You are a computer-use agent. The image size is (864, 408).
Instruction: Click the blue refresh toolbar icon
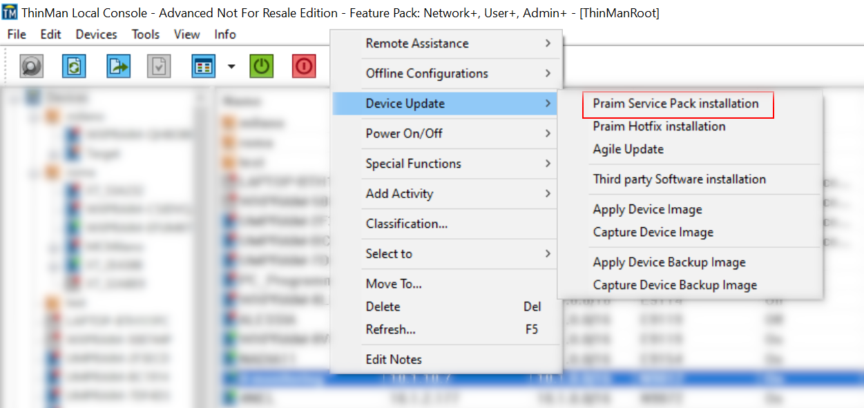tap(74, 66)
